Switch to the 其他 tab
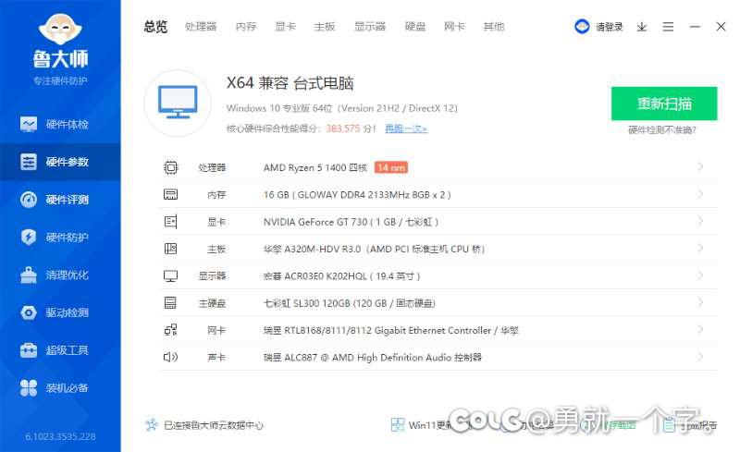The height and width of the screenshot is (452, 740). coord(494,27)
